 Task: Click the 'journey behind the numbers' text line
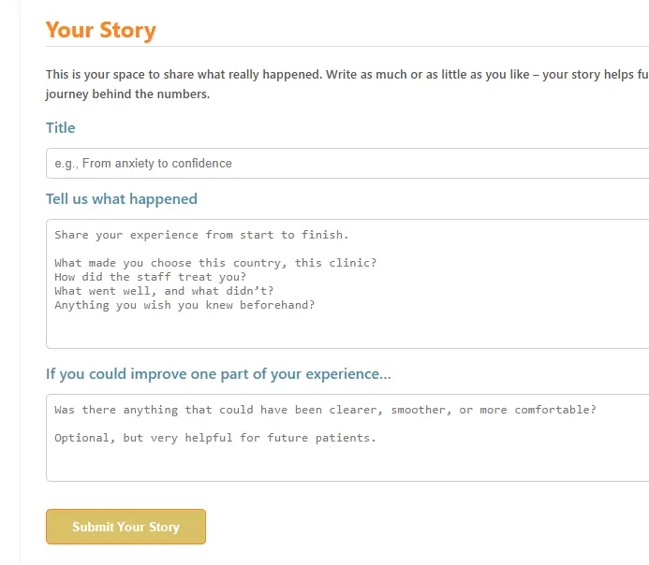point(128,94)
